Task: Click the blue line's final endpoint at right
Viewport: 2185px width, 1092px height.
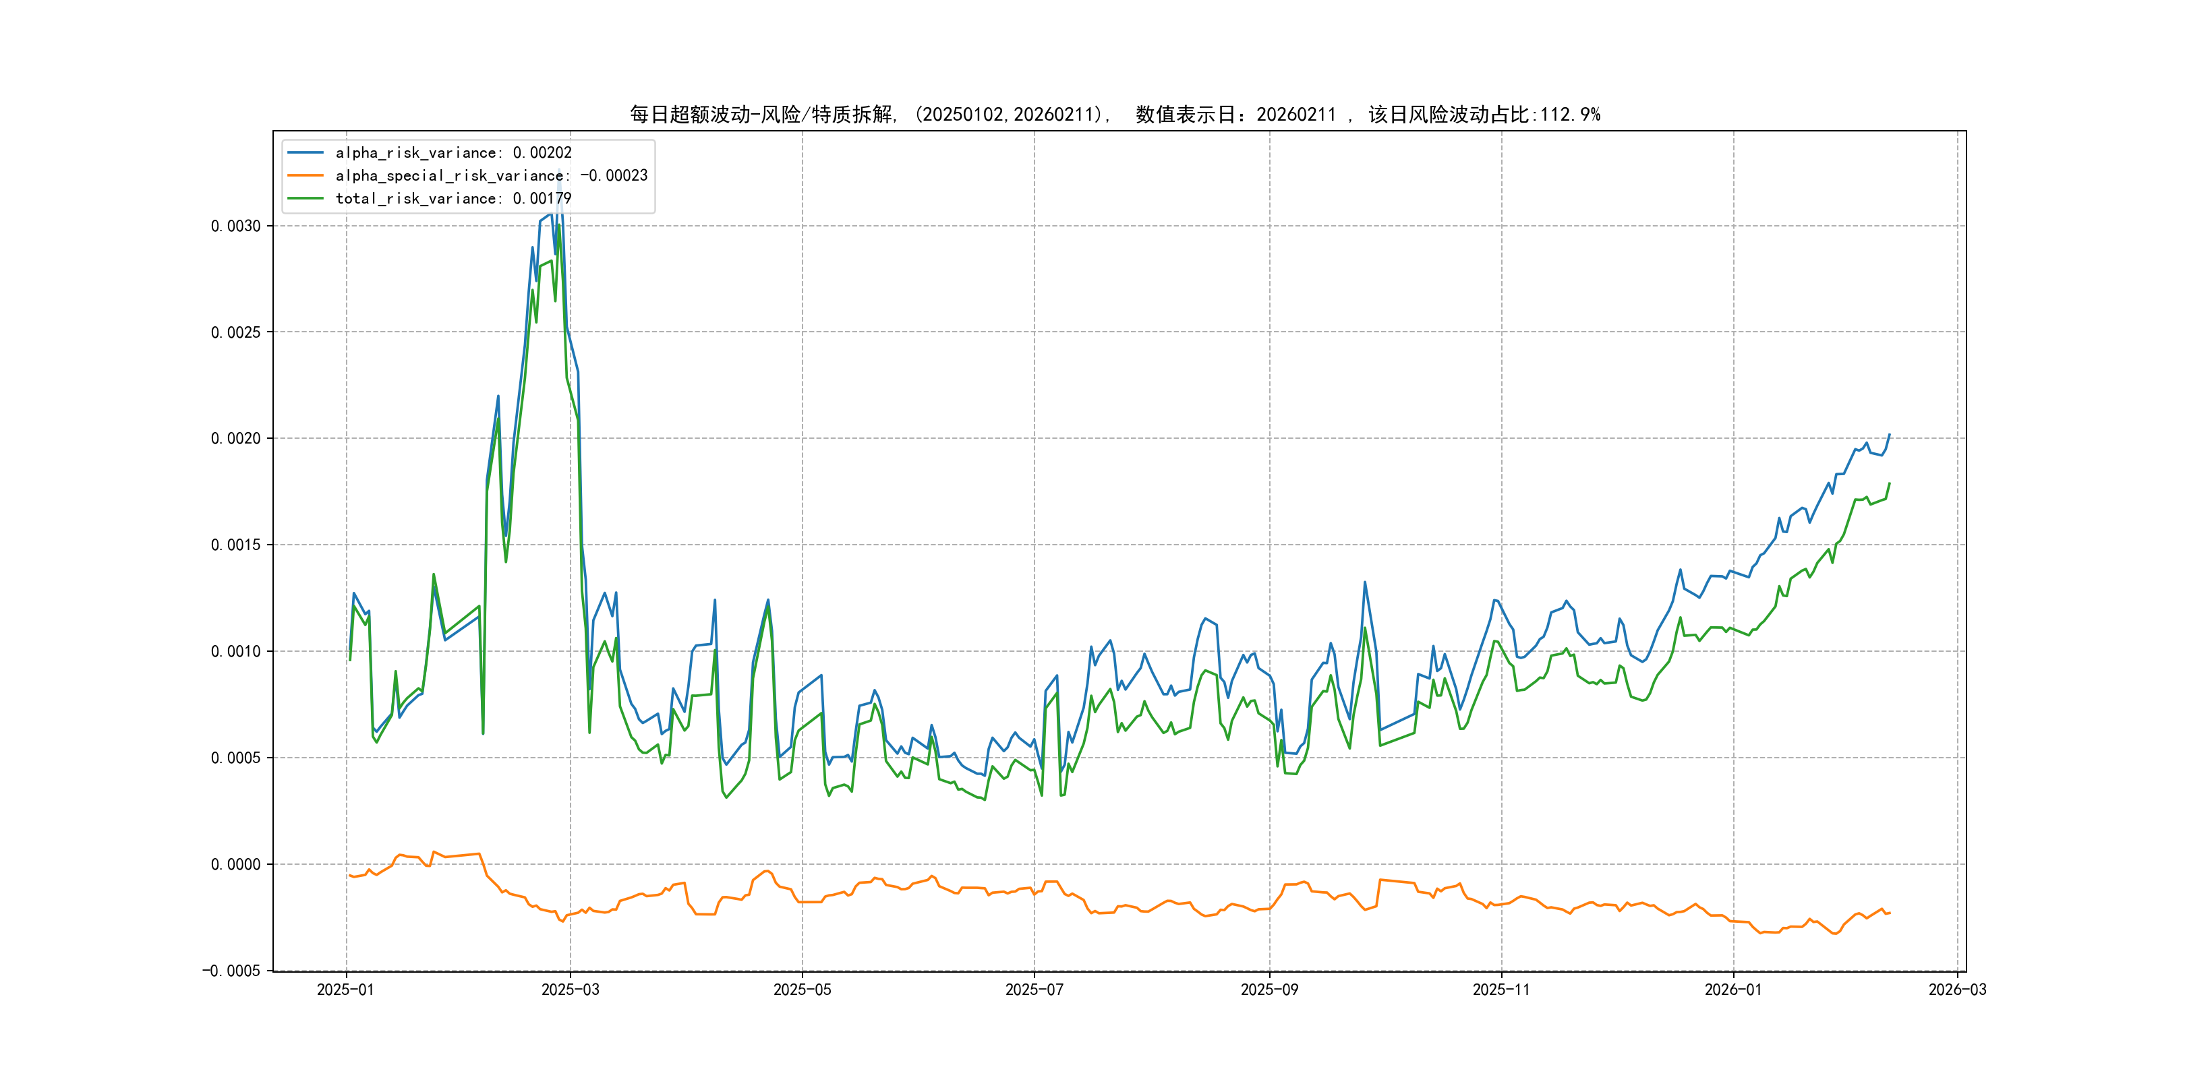Action: 1889,435
